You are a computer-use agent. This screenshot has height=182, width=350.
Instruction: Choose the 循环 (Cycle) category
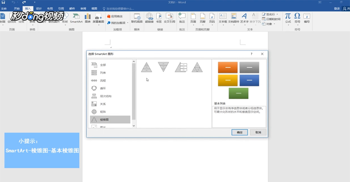pyautogui.click(x=110, y=89)
